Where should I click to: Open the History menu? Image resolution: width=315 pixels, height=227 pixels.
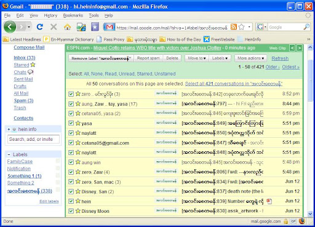50,15
